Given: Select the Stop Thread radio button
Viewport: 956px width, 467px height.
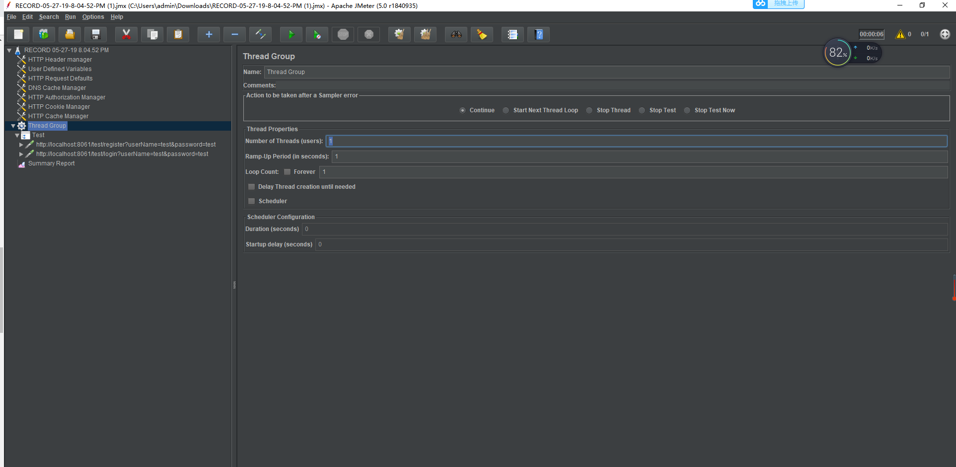Looking at the screenshot, I should pyautogui.click(x=589, y=110).
